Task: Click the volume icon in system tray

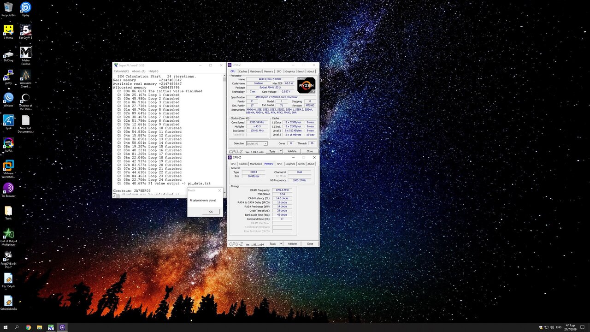Action: click(x=551, y=327)
